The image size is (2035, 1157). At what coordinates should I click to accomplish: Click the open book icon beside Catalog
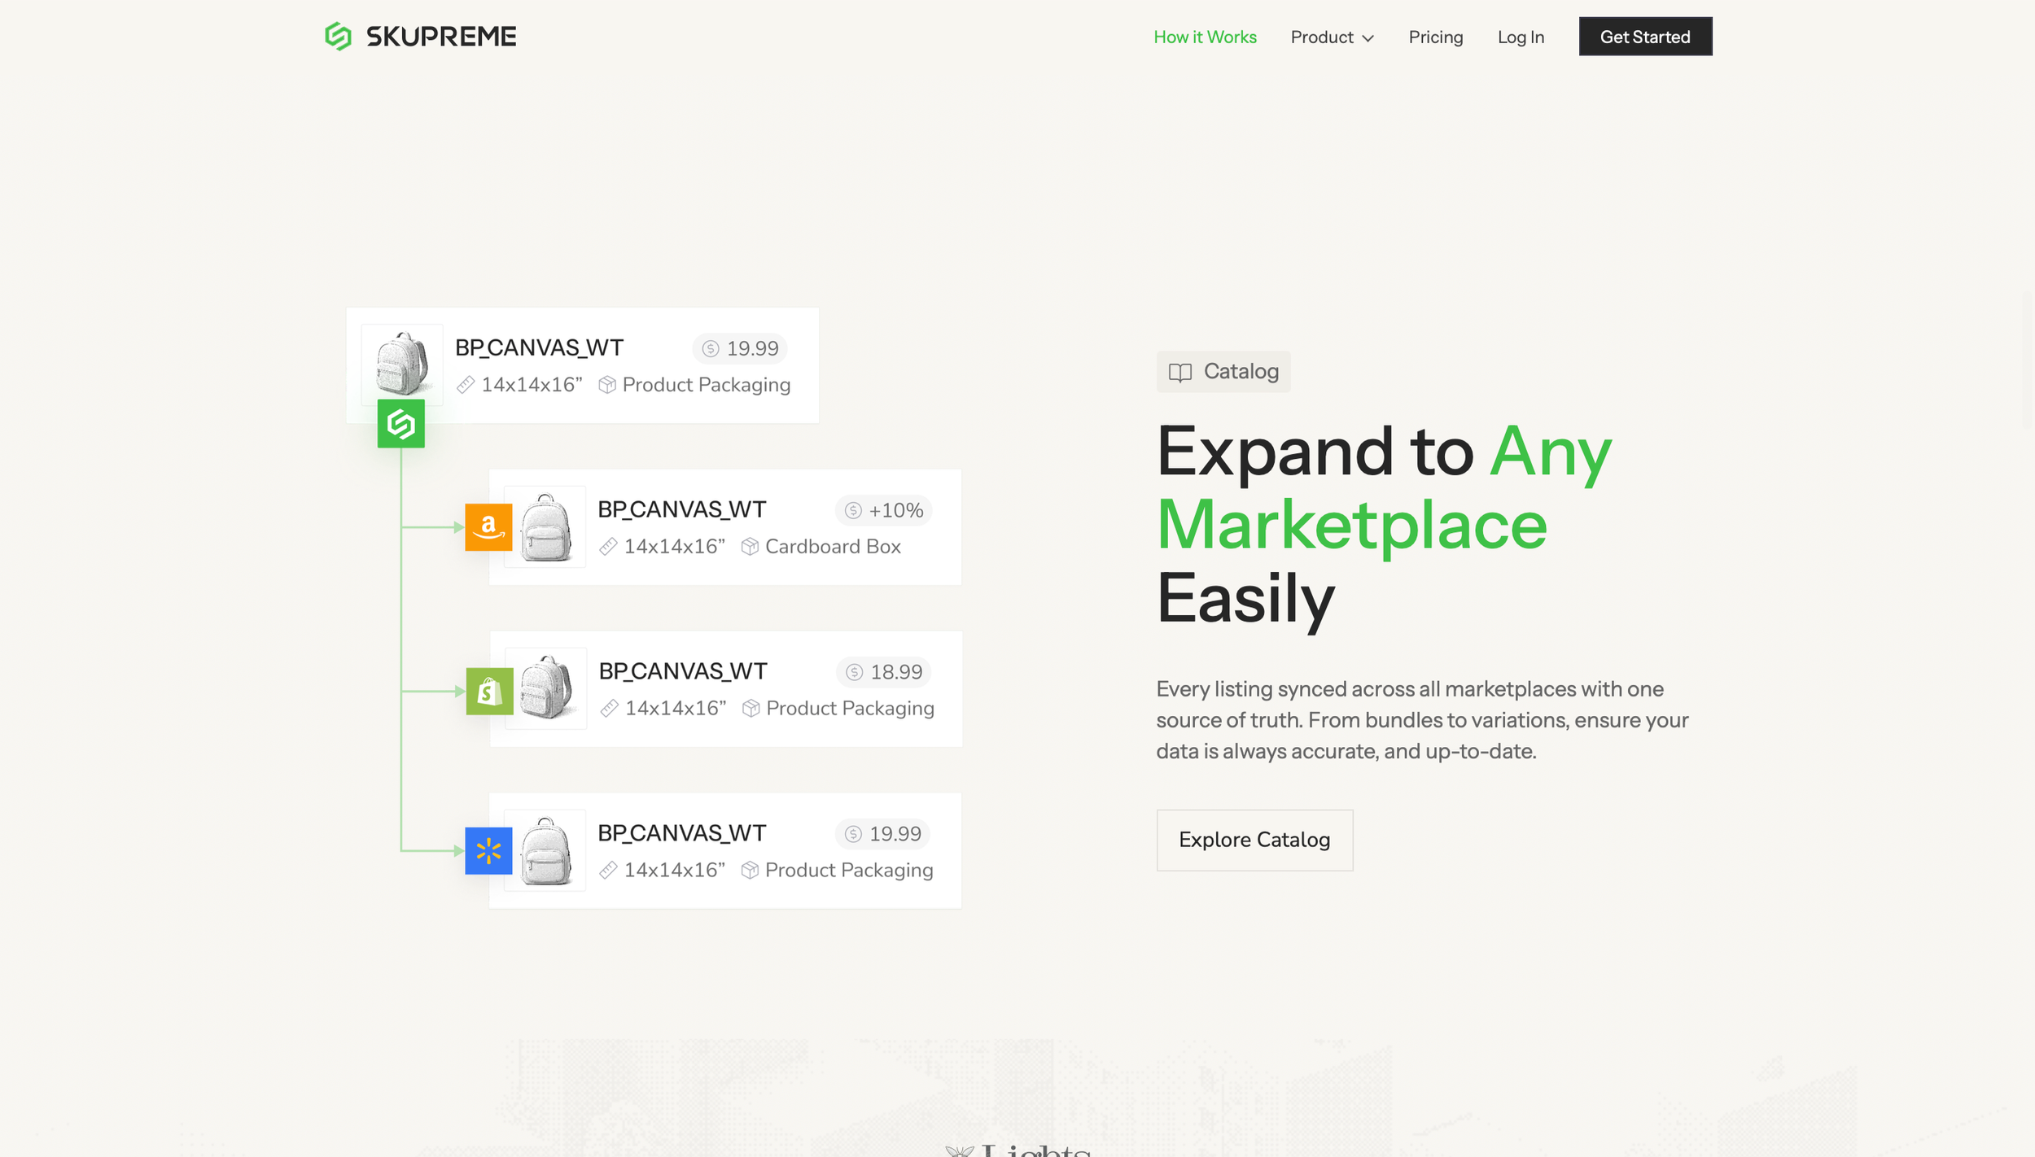pyautogui.click(x=1179, y=373)
